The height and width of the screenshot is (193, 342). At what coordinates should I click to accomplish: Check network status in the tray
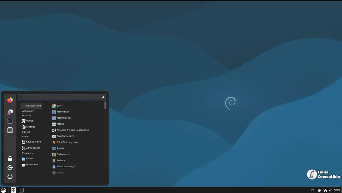tap(325, 190)
